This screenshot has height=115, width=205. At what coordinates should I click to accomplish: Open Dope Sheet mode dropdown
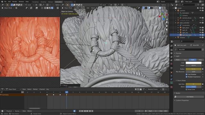13,89
